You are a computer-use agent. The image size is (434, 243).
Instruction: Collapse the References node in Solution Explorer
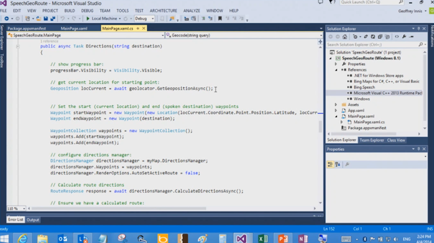[x=336, y=70]
